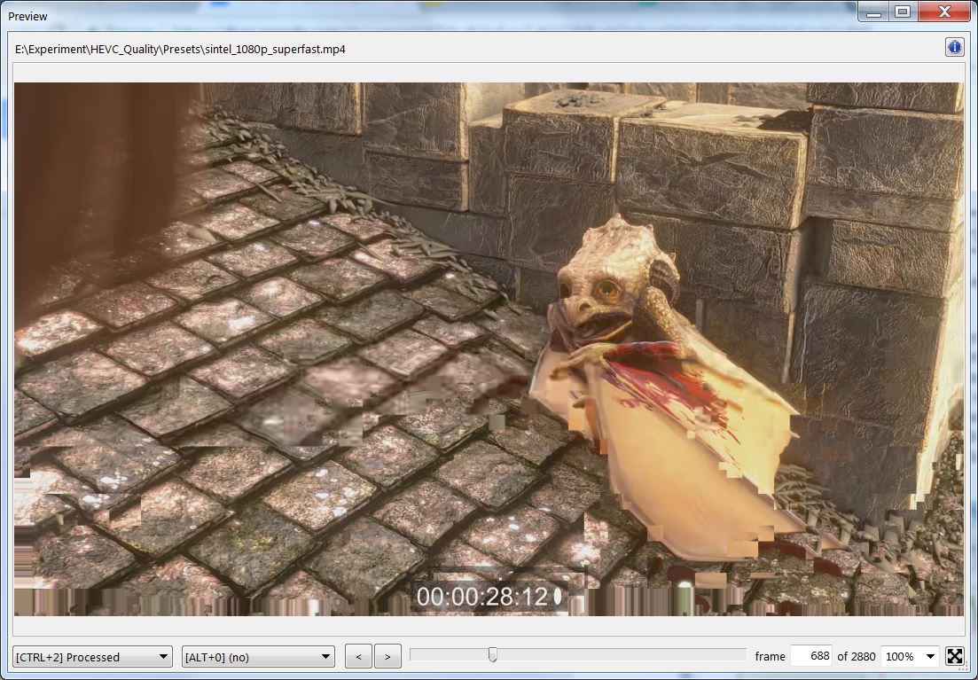The width and height of the screenshot is (978, 680).
Task: Click the frame position slider handle
Action: [493, 654]
